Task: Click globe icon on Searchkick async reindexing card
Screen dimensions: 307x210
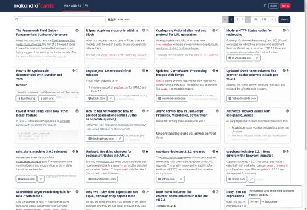Action: point(77,192)
